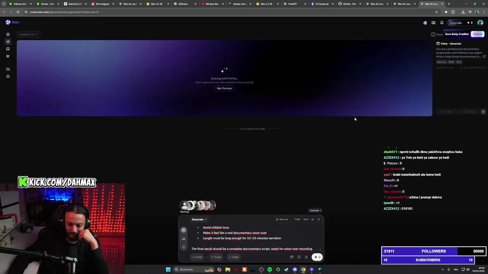The height and width of the screenshot is (274, 488).
Task: Click the split-view layout icon in header
Action: coord(433,23)
